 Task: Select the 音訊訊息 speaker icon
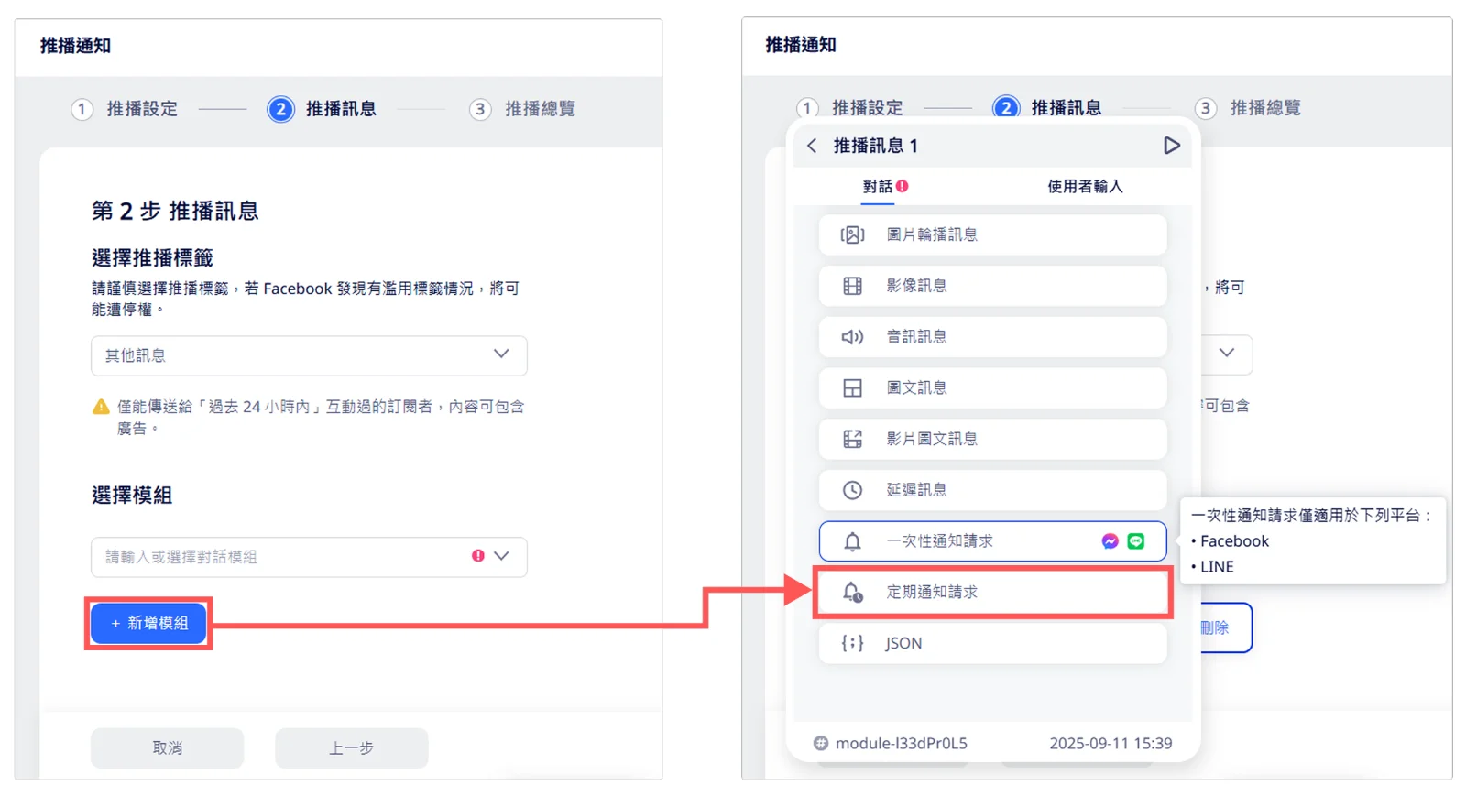[x=852, y=337]
